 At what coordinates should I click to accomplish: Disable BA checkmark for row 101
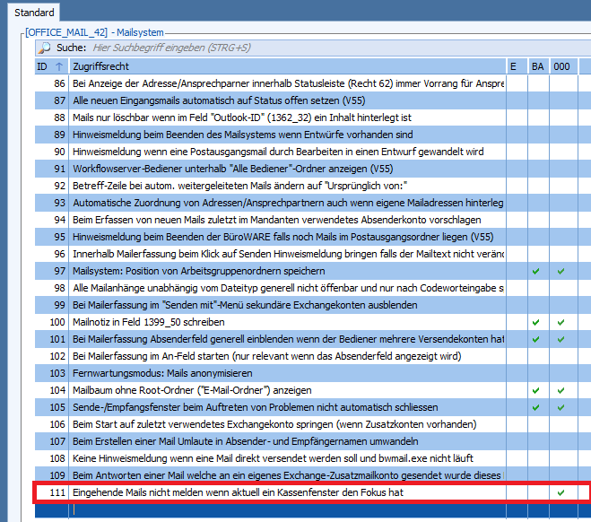536,338
